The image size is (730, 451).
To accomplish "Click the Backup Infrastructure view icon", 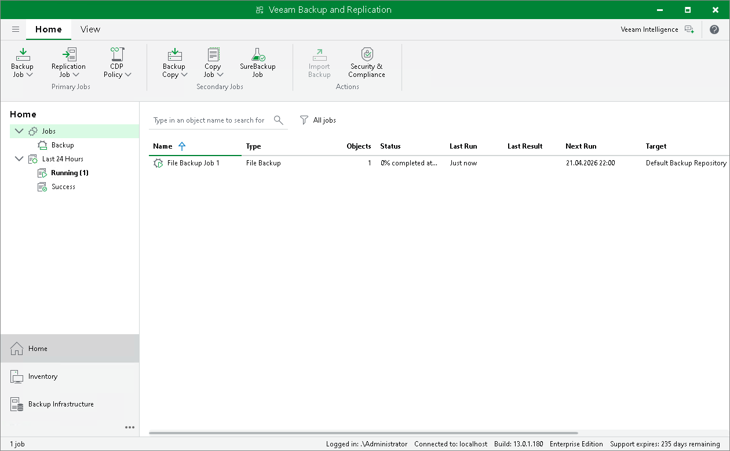I will point(17,404).
